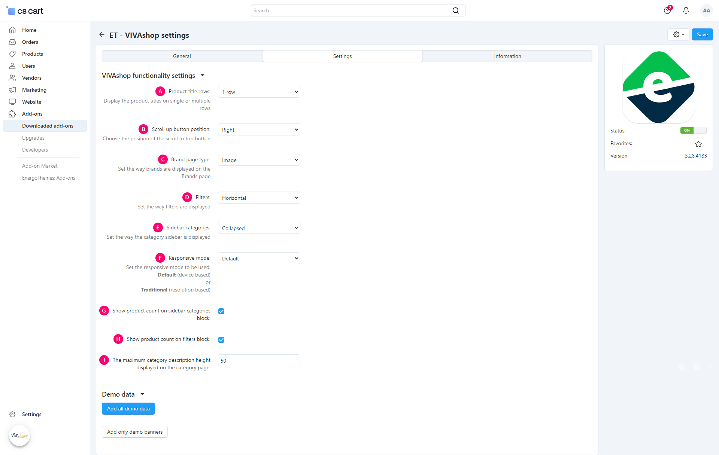This screenshot has height=455, width=719.
Task: Open Downloaded add-ons in sidebar
Action: click(45, 126)
